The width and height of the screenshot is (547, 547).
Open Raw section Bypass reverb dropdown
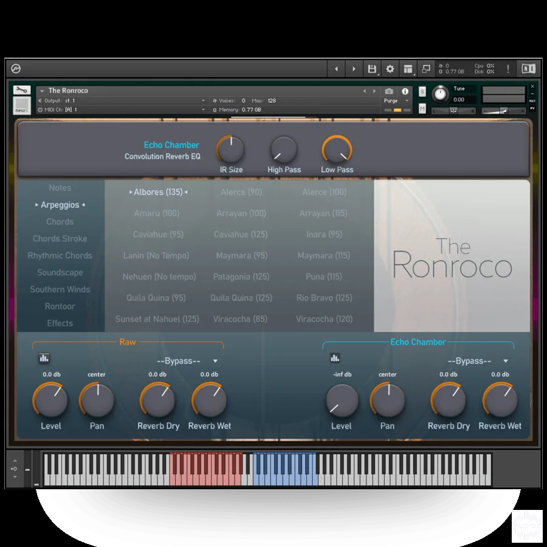pos(187,360)
